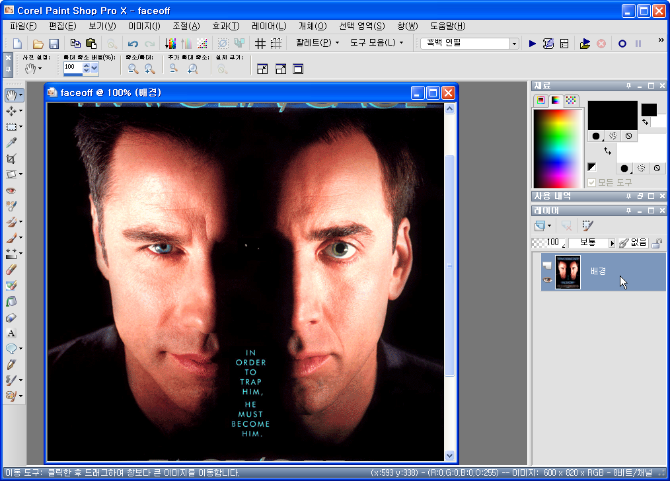Toggle visibility of the 배경 layer

[547, 279]
